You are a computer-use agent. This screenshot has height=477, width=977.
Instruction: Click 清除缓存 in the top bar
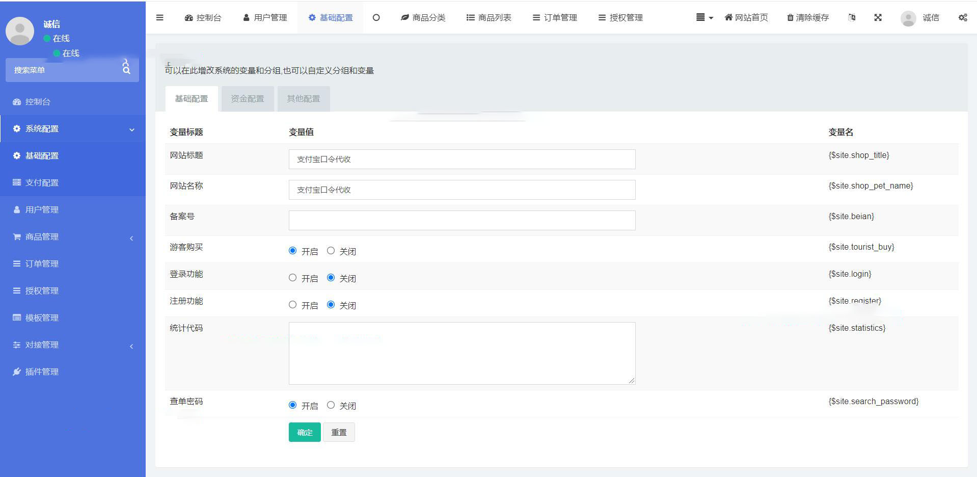(x=808, y=17)
